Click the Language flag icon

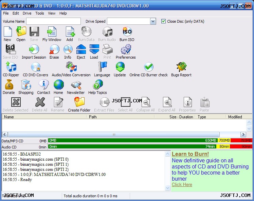[x=102, y=67]
